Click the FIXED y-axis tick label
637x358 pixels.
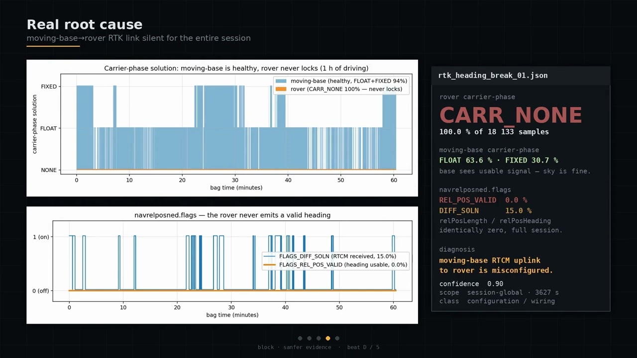click(49, 87)
